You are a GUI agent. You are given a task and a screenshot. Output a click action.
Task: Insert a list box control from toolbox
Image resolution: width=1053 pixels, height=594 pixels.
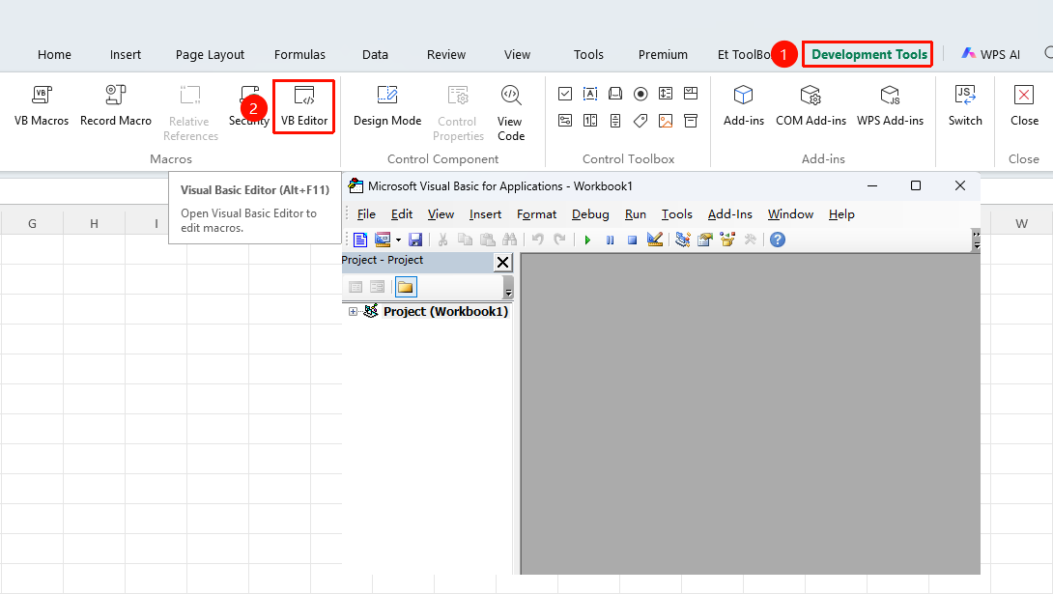(x=666, y=94)
